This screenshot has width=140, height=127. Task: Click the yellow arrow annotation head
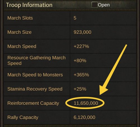coord(103,90)
